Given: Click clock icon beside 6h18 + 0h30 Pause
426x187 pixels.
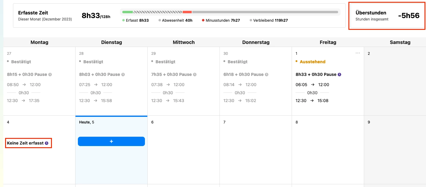Looking at the screenshot, I should point(267,74).
